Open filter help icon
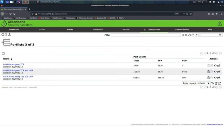This screenshot has width=224, height=126. [x=193, y=35]
